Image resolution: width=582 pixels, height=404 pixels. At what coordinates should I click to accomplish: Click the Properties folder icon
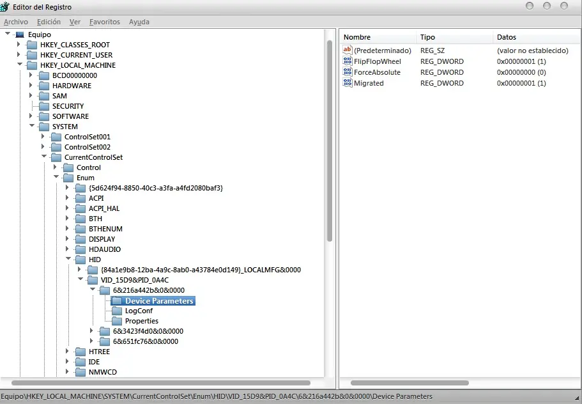(117, 321)
